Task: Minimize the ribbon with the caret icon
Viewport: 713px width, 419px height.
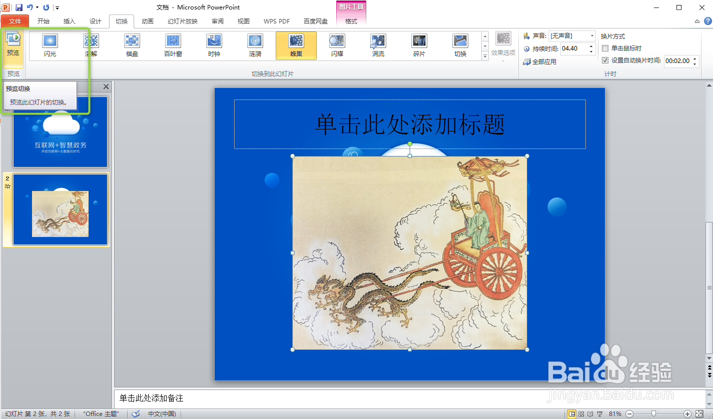Action: pyautogui.click(x=697, y=21)
